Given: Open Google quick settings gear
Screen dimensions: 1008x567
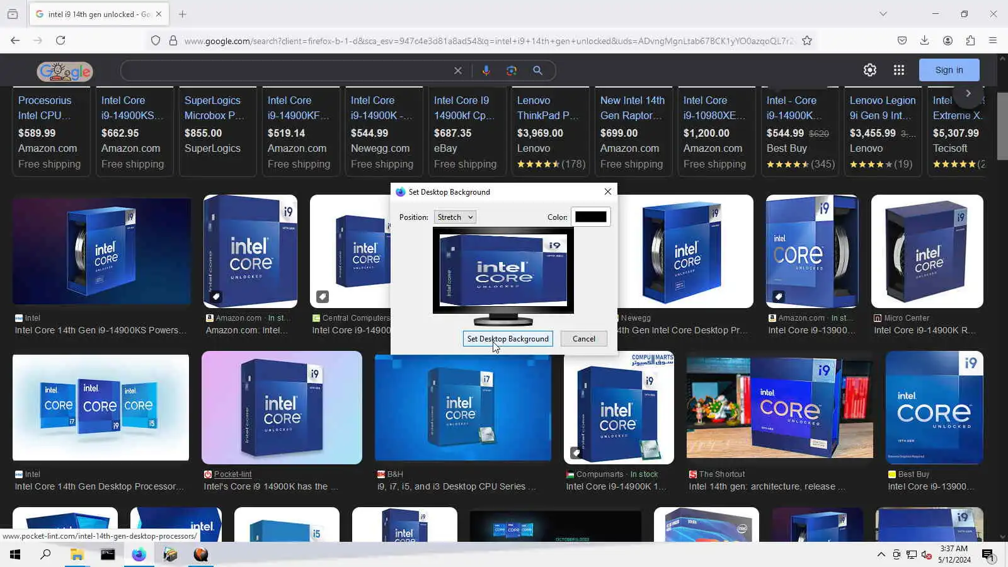Looking at the screenshot, I should pos(870,70).
